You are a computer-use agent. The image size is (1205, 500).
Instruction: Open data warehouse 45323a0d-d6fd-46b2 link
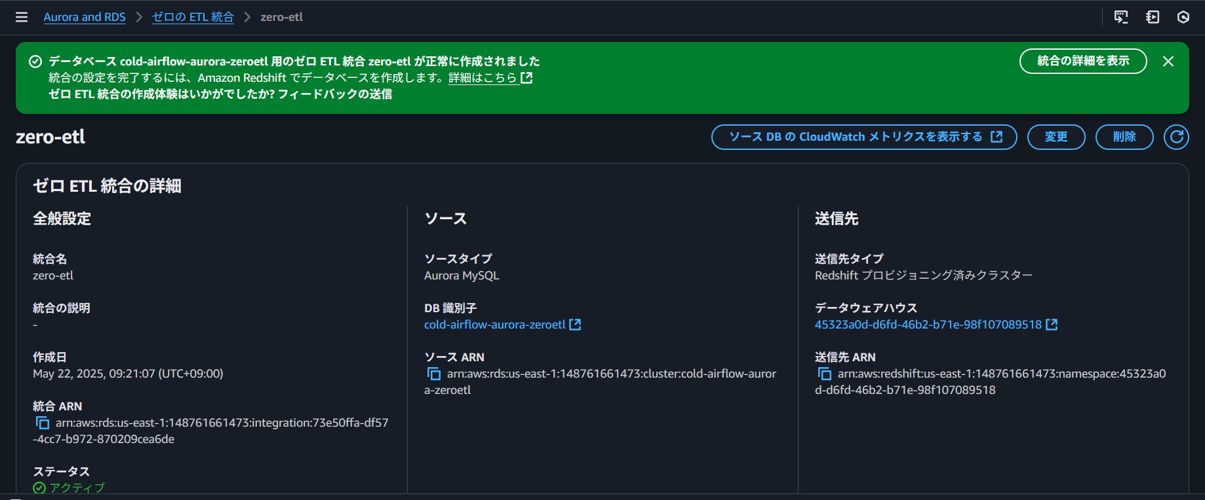pos(928,325)
